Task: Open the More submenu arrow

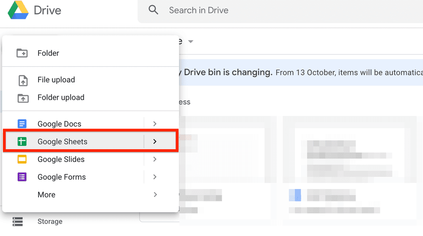Action: pyautogui.click(x=155, y=195)
